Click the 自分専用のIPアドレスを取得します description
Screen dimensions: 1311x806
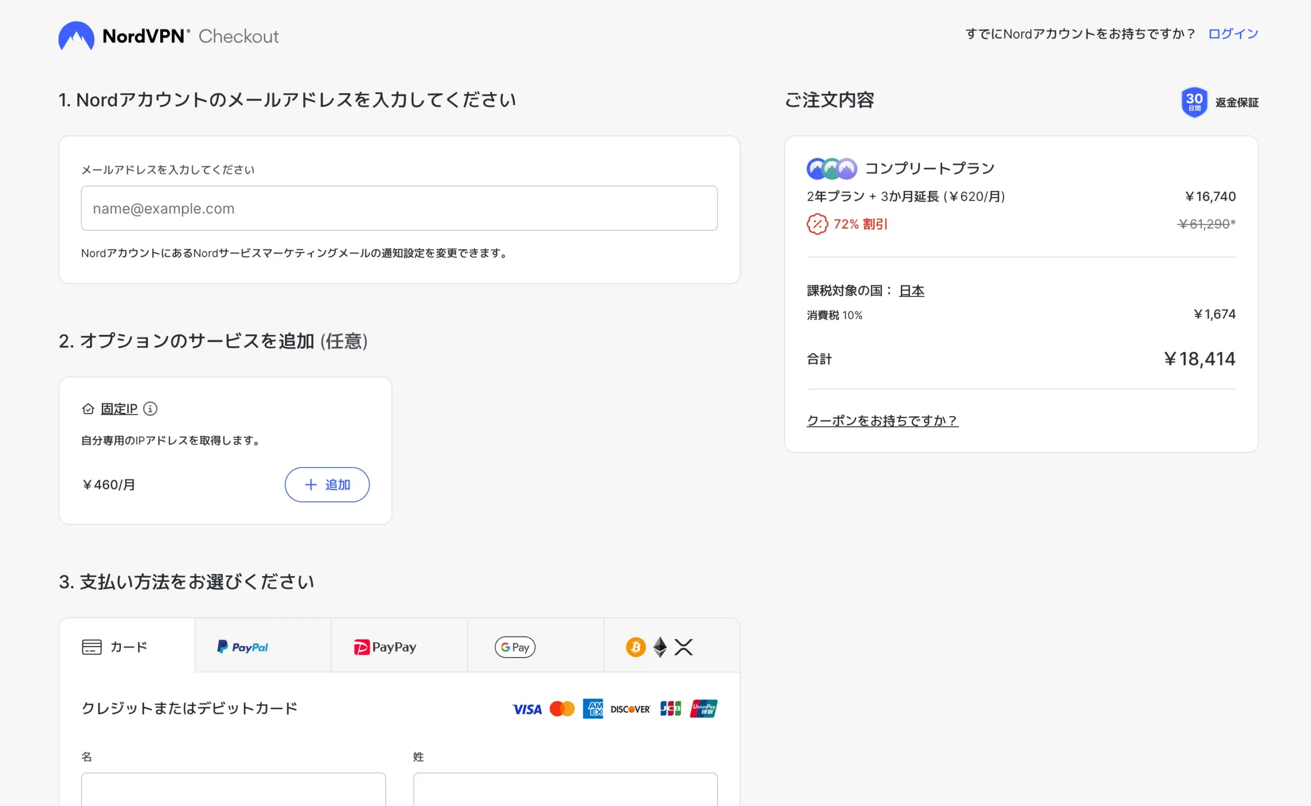tap(171, 440)
